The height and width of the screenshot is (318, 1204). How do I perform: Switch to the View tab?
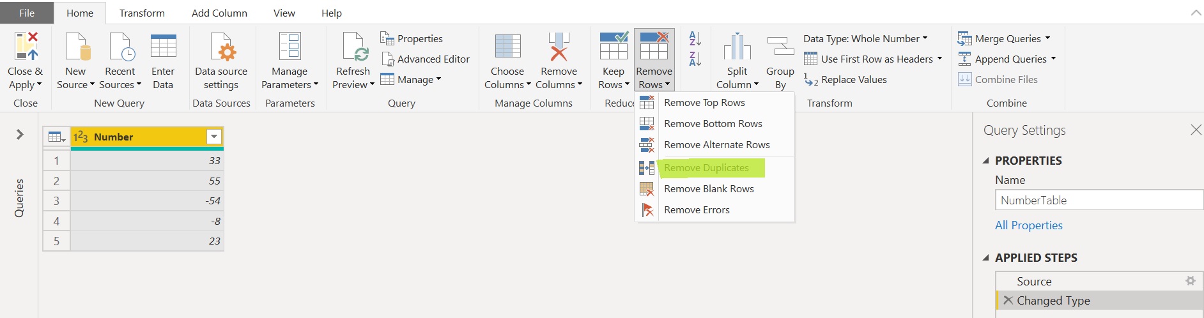284,13
